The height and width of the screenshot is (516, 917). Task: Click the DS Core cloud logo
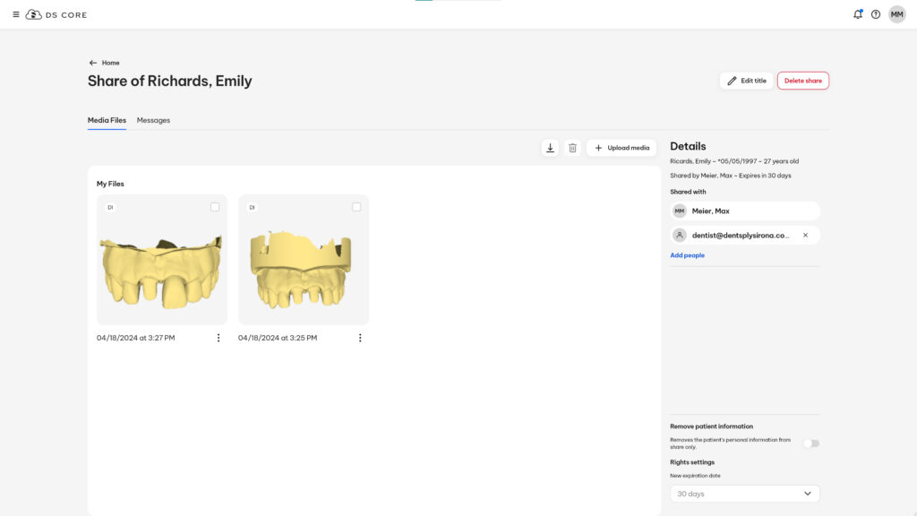[33, 14]
